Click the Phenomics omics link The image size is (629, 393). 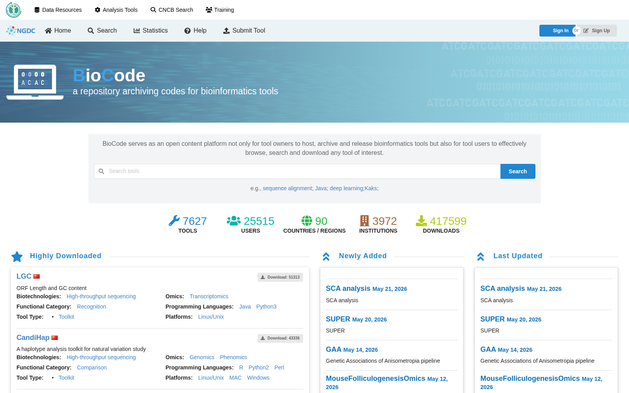tap(234, 358)
